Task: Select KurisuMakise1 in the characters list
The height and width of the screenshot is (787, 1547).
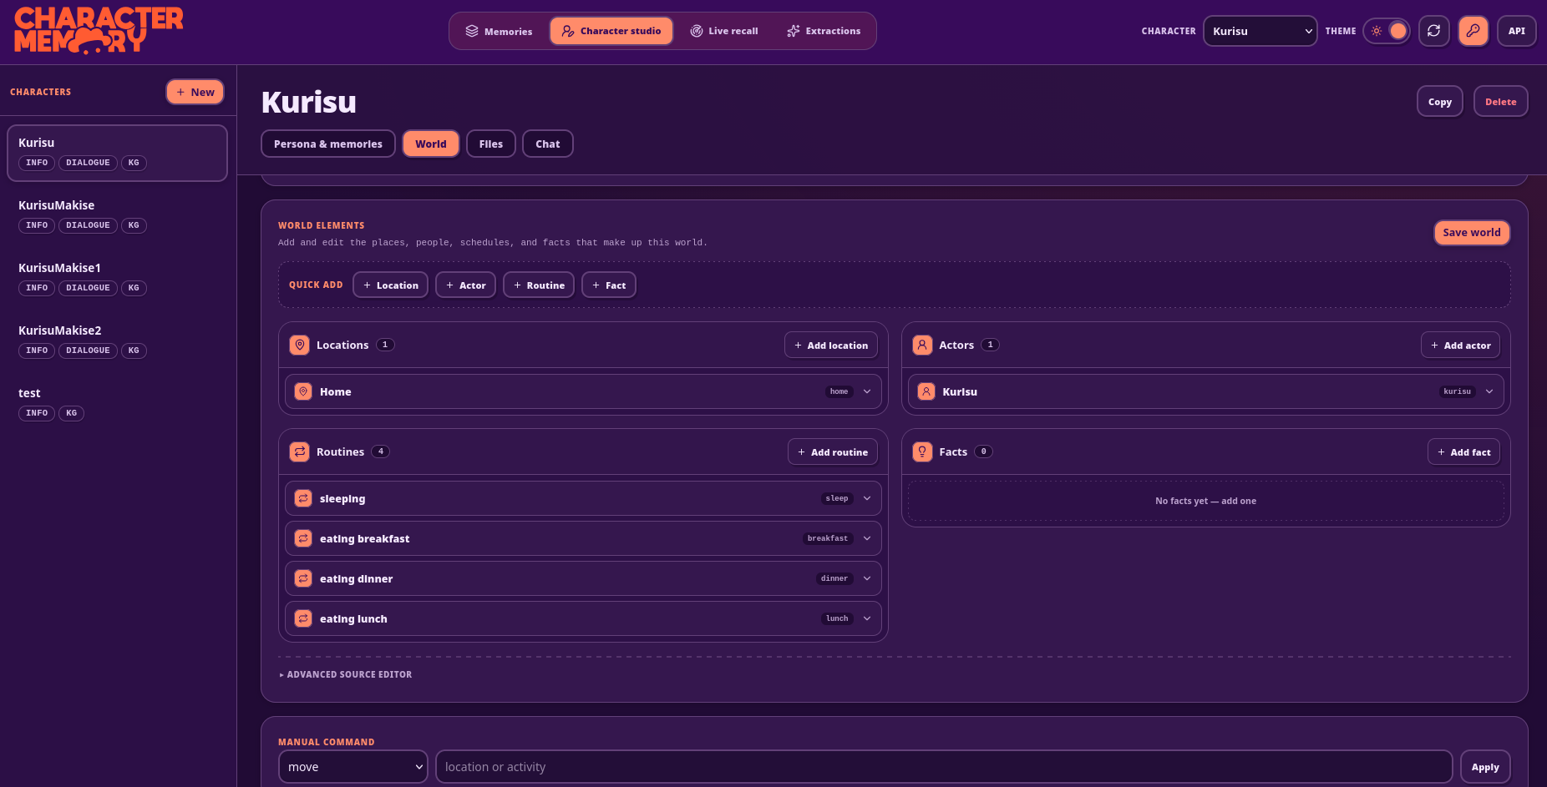Action: pyautogui.click(x=117, y=278)
